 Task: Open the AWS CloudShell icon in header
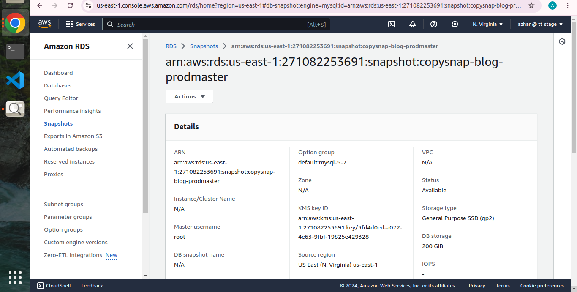tap(392, 24)
